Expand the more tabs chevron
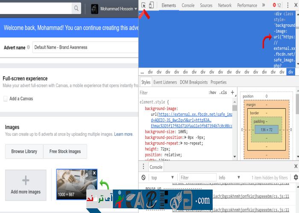Viewport: 299px width, 213px height. [264, 6]
